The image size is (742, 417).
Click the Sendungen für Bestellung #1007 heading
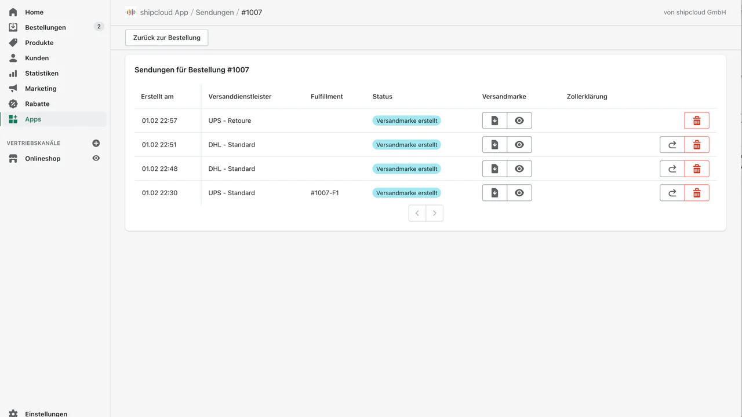[x=192, y=70]
